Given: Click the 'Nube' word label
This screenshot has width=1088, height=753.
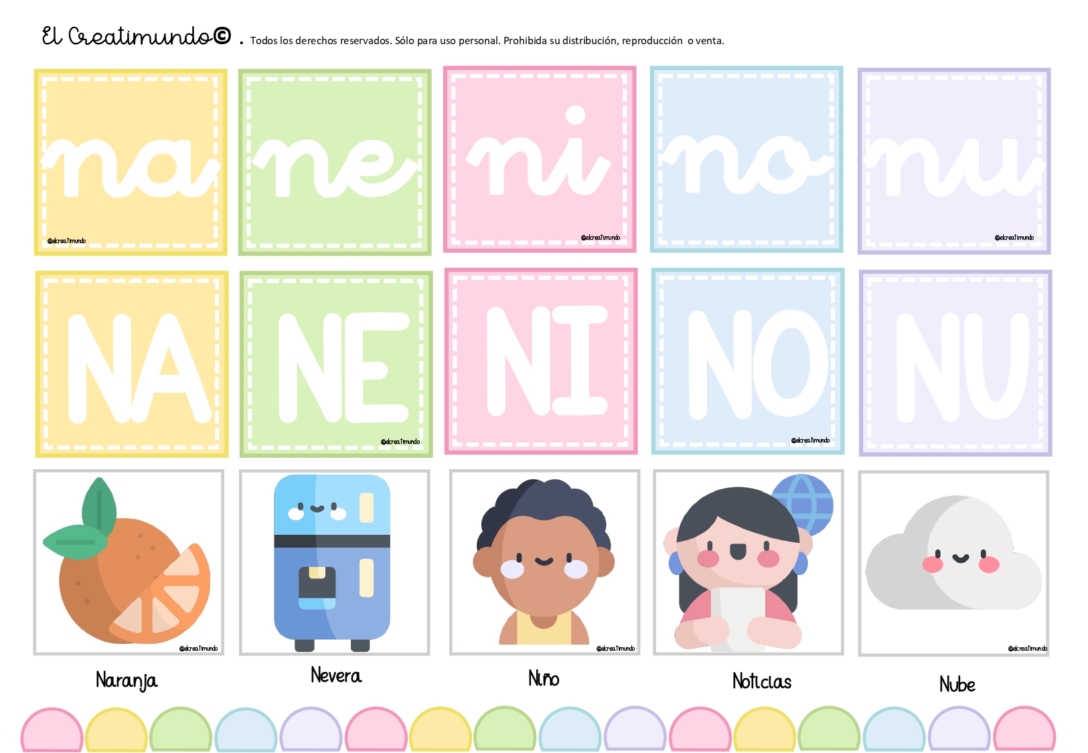Looking at the screenshot, I should pos(957,684).
